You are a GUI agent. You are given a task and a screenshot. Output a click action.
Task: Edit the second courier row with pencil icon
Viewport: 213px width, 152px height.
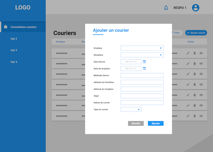[x=188, y=63]
